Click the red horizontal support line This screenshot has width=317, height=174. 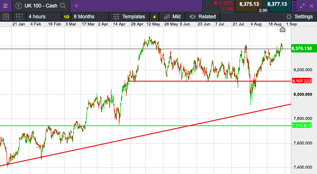210,81
